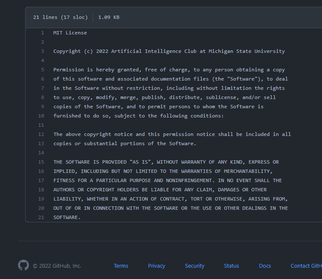
Task: Select line number 12
Action: tap(41, 134)
